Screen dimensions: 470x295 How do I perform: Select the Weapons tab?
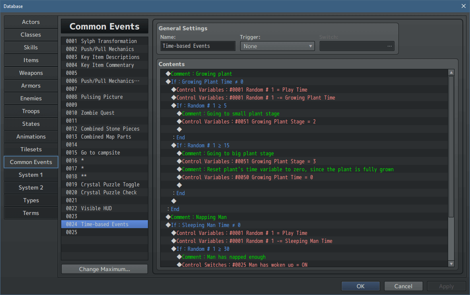[x=31, y=73]
